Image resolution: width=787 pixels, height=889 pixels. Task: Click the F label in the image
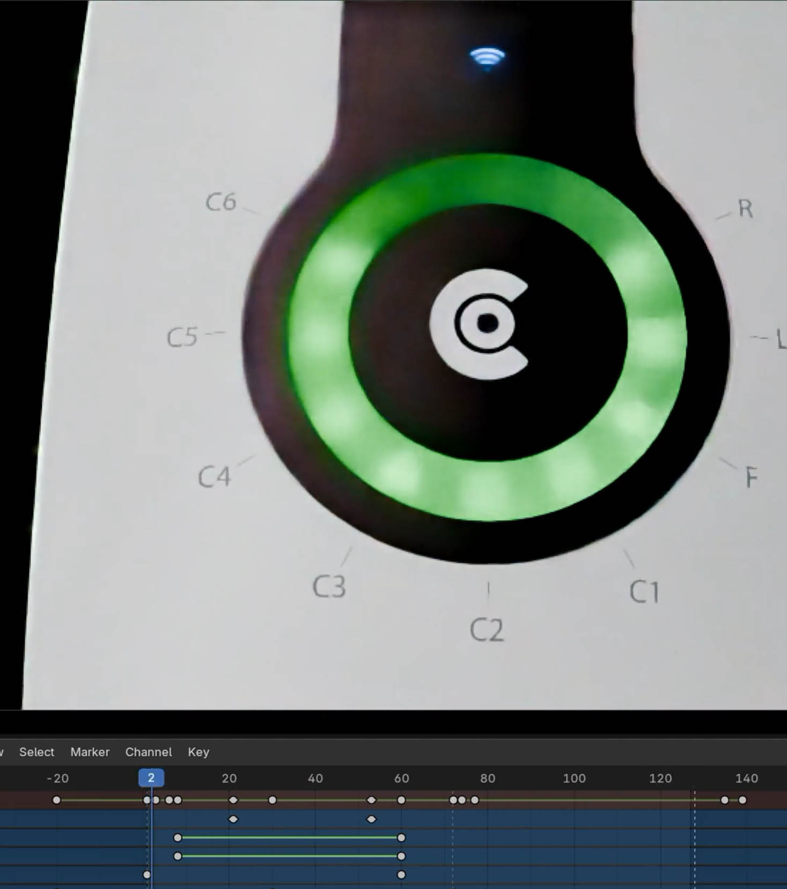[751, 476]
